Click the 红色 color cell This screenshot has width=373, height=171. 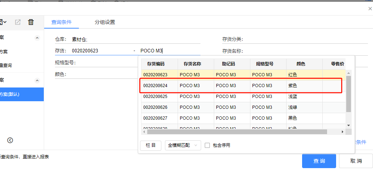pos(305,75)
